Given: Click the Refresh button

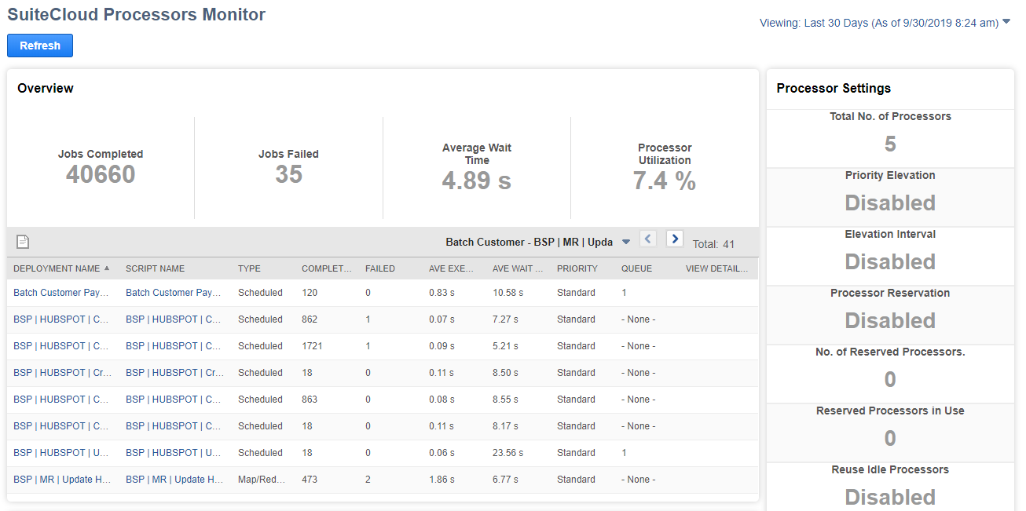Looking at the screenshot, I should click(39, 45).
